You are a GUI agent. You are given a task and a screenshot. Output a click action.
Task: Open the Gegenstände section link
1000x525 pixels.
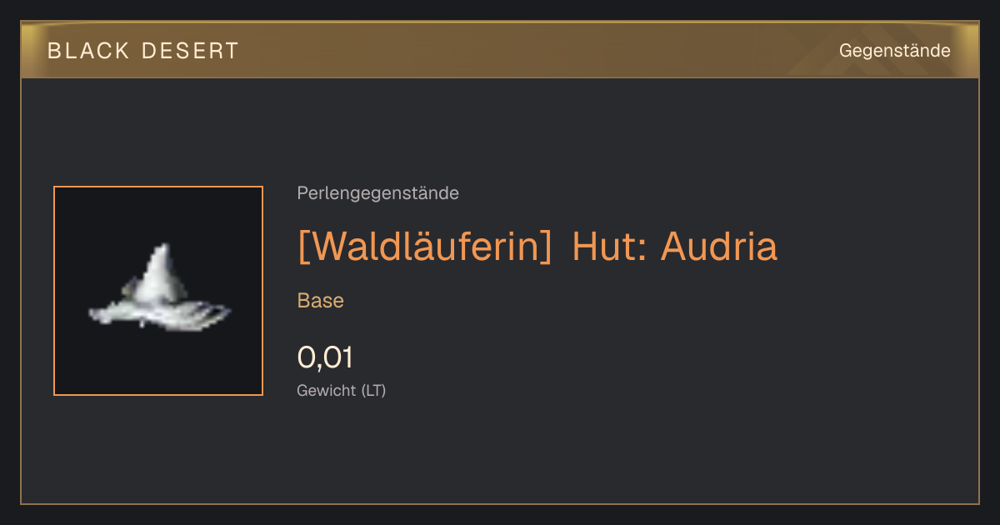tap(894, 51)
